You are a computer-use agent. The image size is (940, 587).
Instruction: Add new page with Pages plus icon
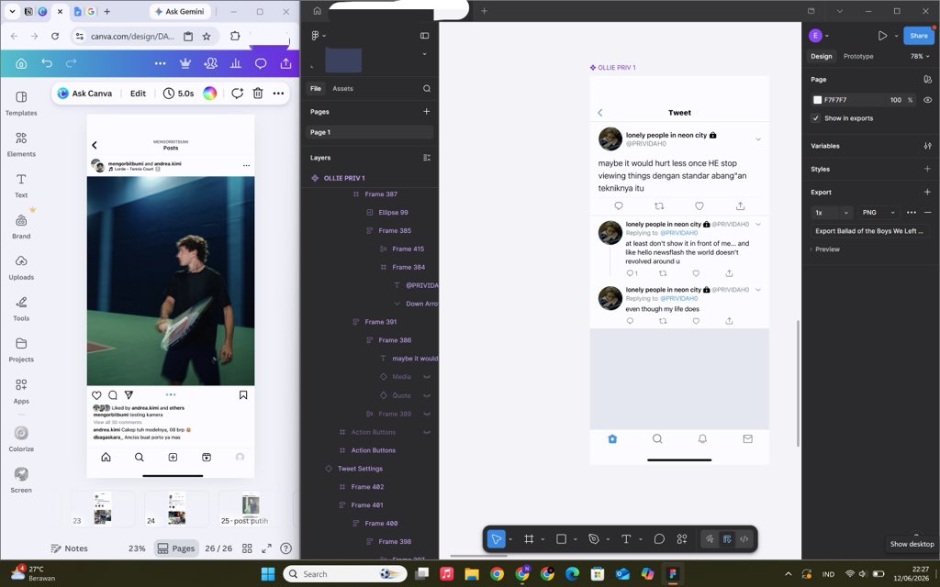426,111
